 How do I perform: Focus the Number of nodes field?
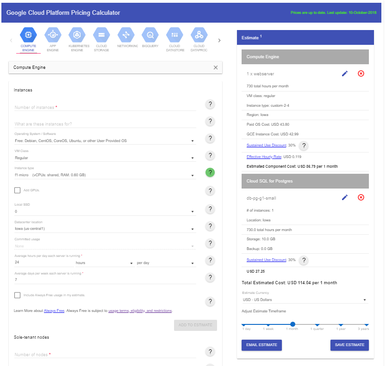coord(105,355)
